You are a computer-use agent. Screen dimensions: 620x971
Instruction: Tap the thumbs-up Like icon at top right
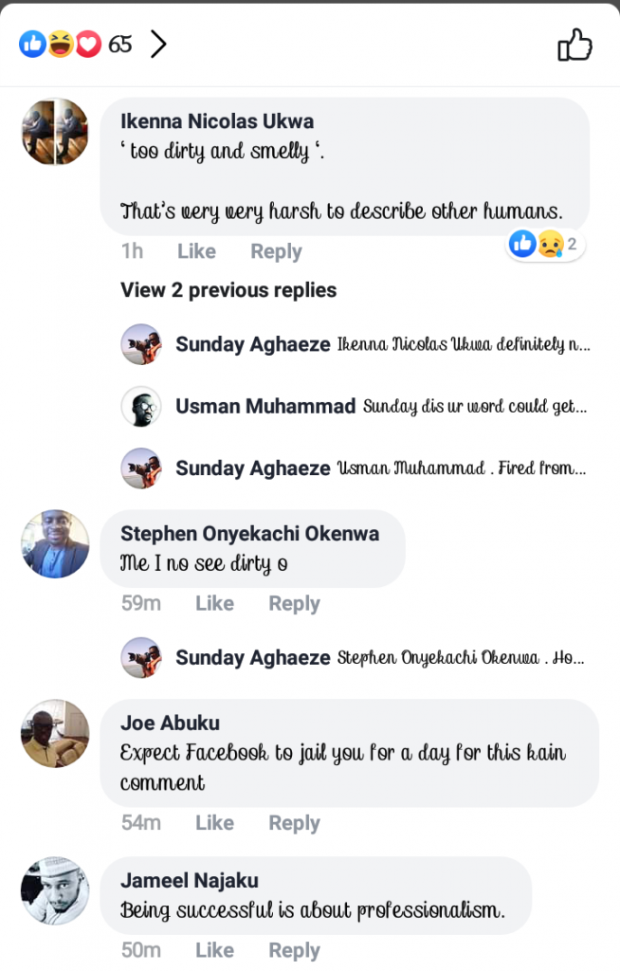[x=574, y=45]
